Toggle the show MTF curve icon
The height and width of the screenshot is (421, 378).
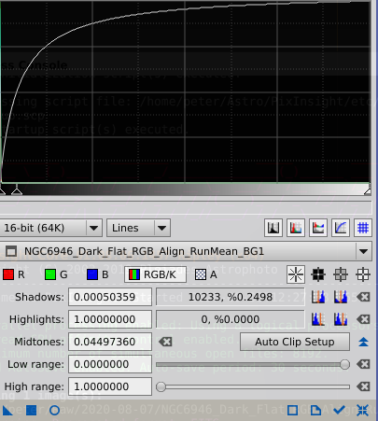(x=341, y=228)
